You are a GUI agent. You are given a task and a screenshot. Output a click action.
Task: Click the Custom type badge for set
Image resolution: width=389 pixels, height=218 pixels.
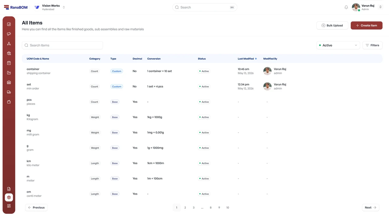[x=117, y=87]
